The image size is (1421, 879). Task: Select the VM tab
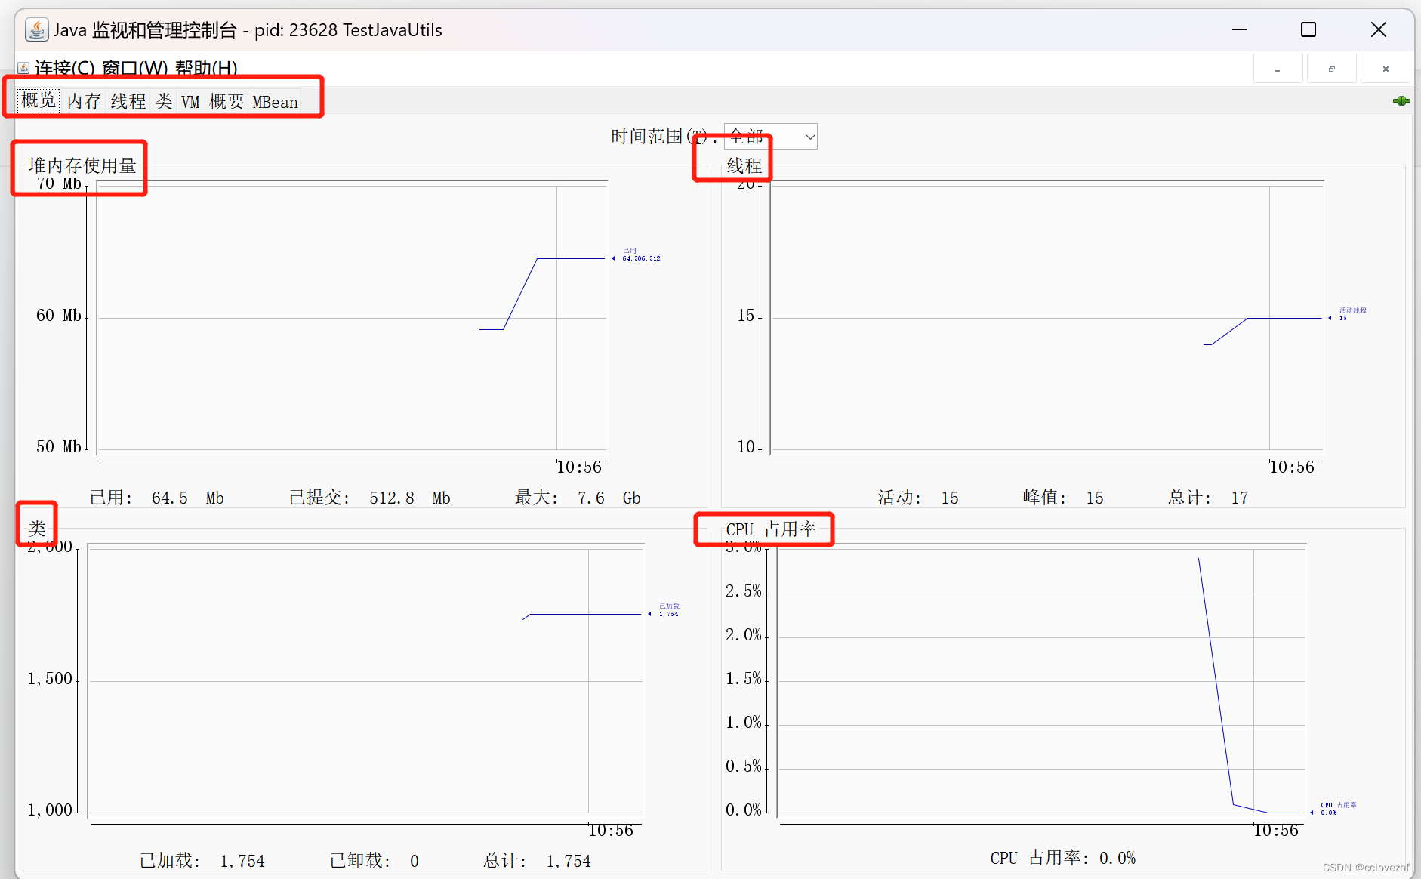point(190,101)
